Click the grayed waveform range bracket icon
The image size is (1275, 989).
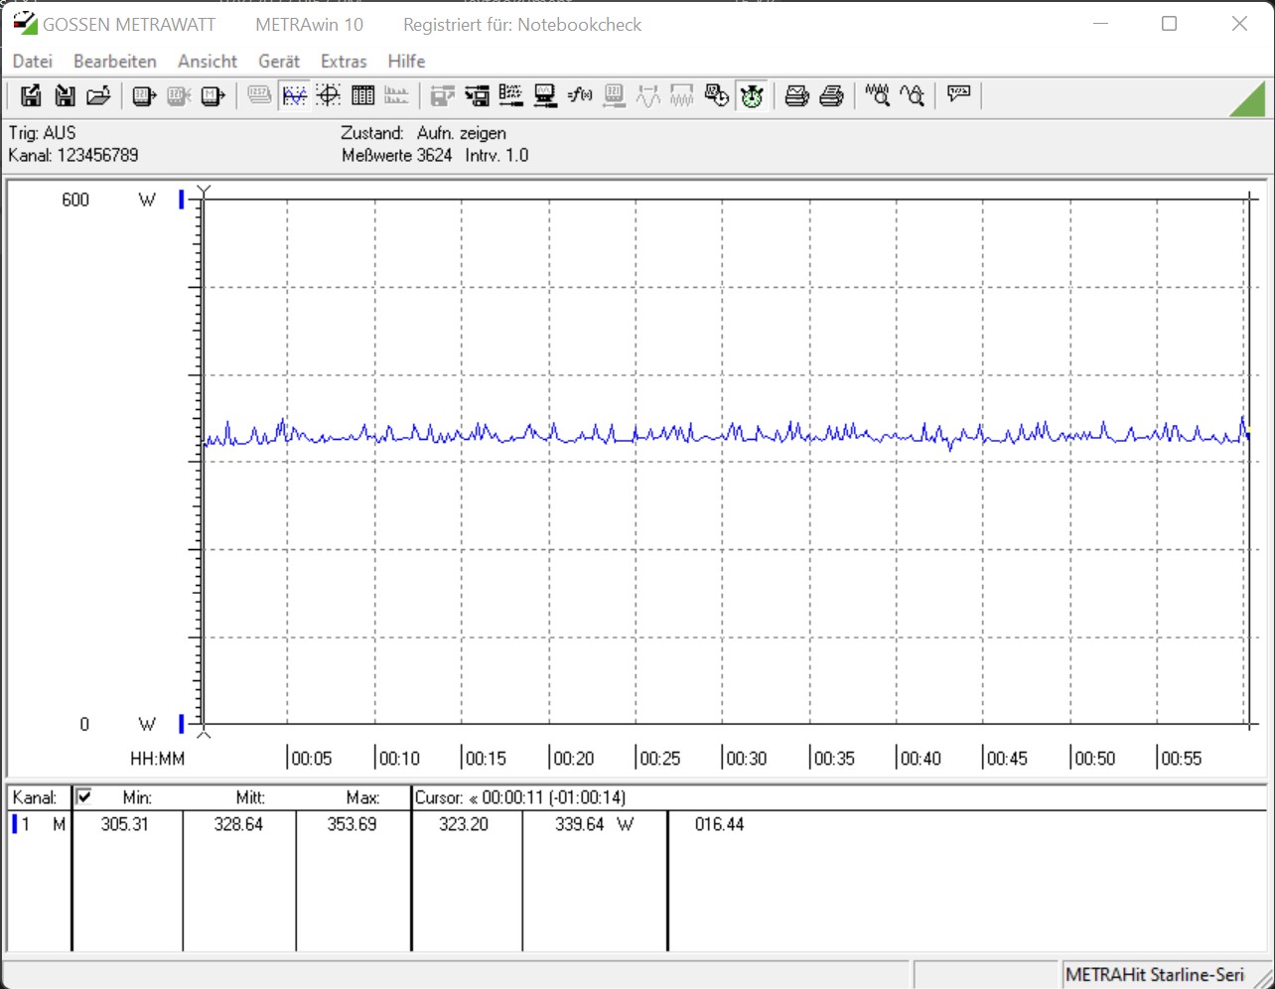click(x=682, y=95)
